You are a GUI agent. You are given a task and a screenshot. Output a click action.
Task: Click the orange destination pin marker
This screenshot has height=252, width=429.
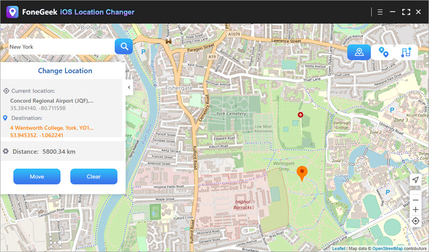(x=302, y=173)
